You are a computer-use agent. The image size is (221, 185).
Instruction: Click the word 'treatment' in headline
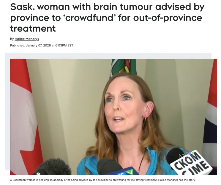[x=33, y=28]
